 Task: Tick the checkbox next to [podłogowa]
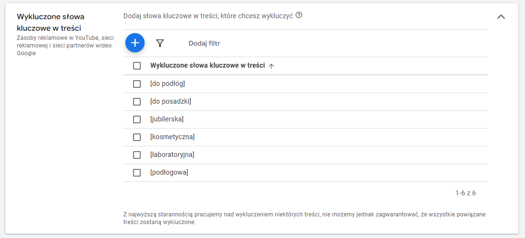[x=137, y=173]
